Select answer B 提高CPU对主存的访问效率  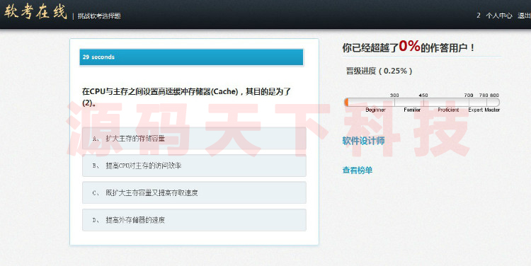[x=194, y=166]
